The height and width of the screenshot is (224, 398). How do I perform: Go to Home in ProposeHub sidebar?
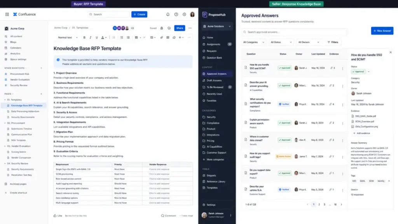pos(209,38)
